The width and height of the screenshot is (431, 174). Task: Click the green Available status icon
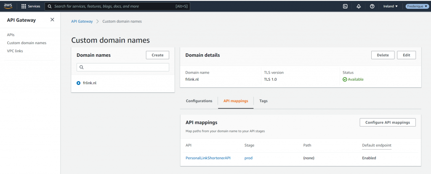[345, 79]
